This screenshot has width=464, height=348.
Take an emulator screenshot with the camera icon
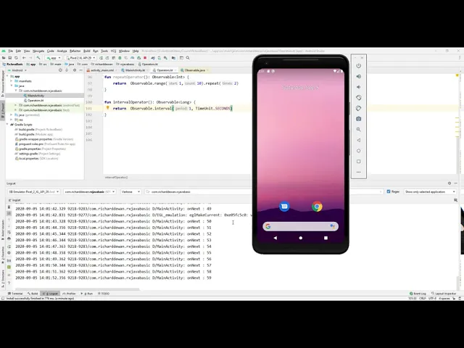pyautogui.click(x=359, y=119)
